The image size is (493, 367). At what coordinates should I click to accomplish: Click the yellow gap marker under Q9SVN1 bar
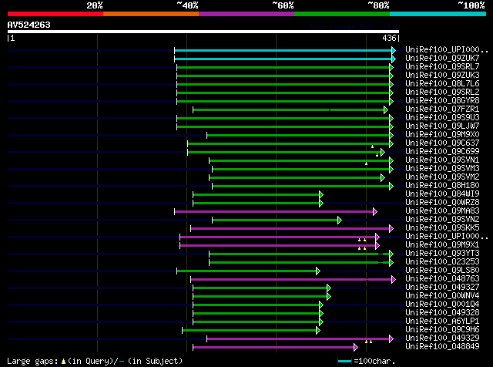[x=367, y=163]
